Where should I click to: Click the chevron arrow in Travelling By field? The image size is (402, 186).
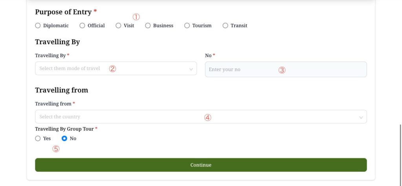click(191, 69)
